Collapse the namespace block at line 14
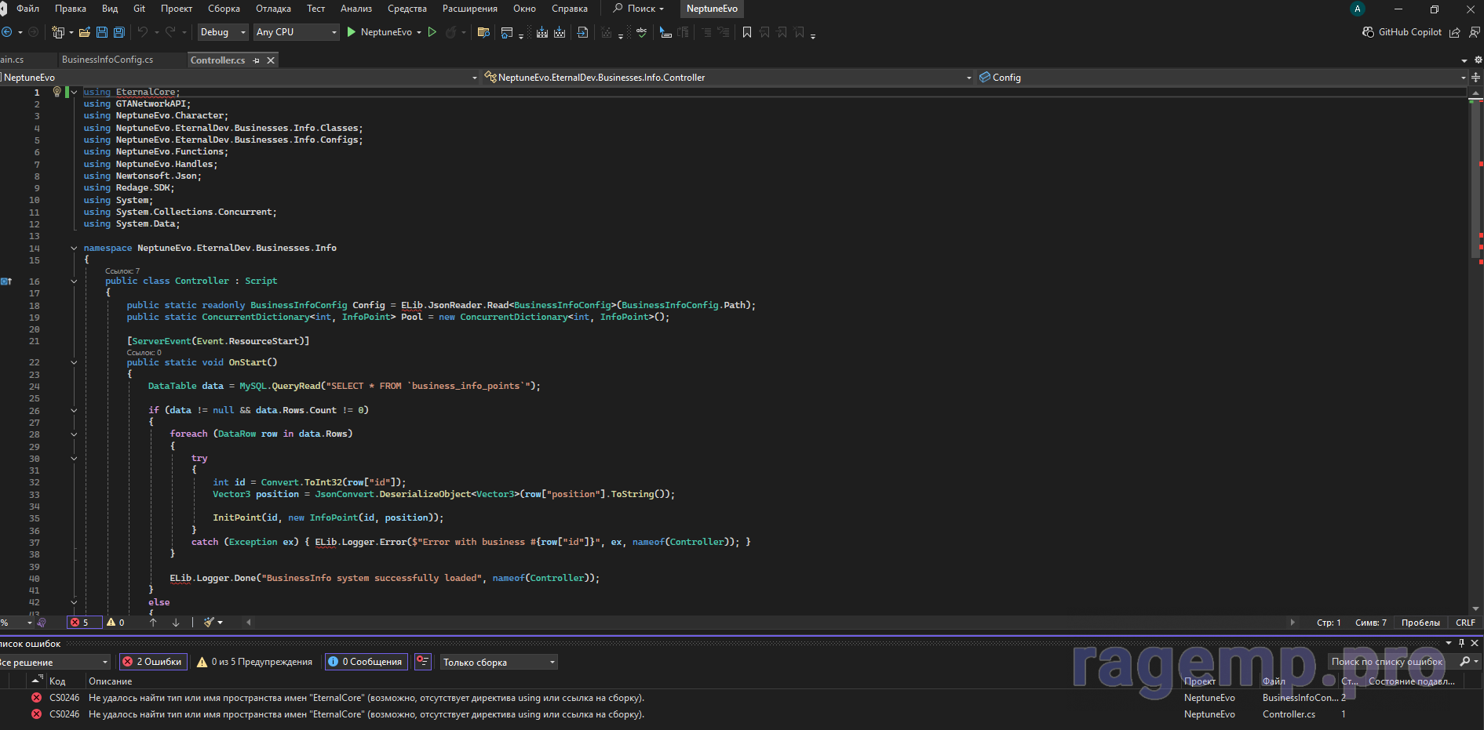Image resolution: width=1484 pixels, height=730 pixels. [x=74, y=248]
